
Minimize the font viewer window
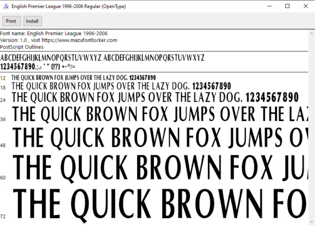[x=269, y=6]
